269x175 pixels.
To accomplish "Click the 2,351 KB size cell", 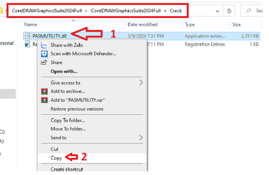I will click(250, 36).
